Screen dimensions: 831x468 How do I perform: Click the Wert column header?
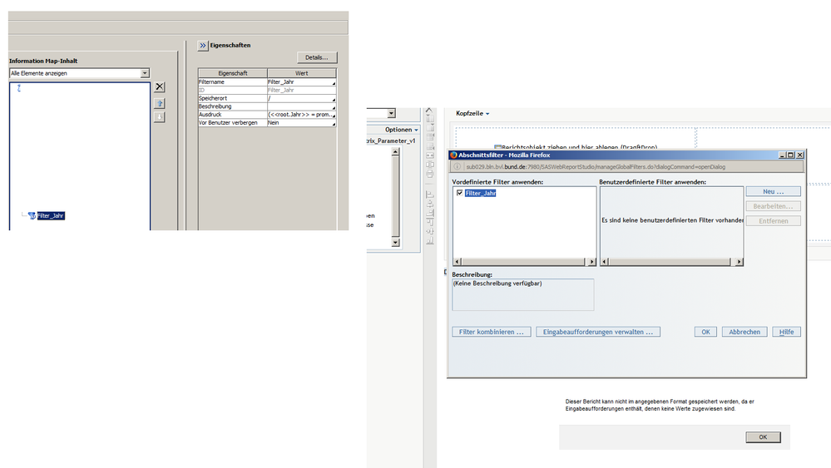click(302, 73)
